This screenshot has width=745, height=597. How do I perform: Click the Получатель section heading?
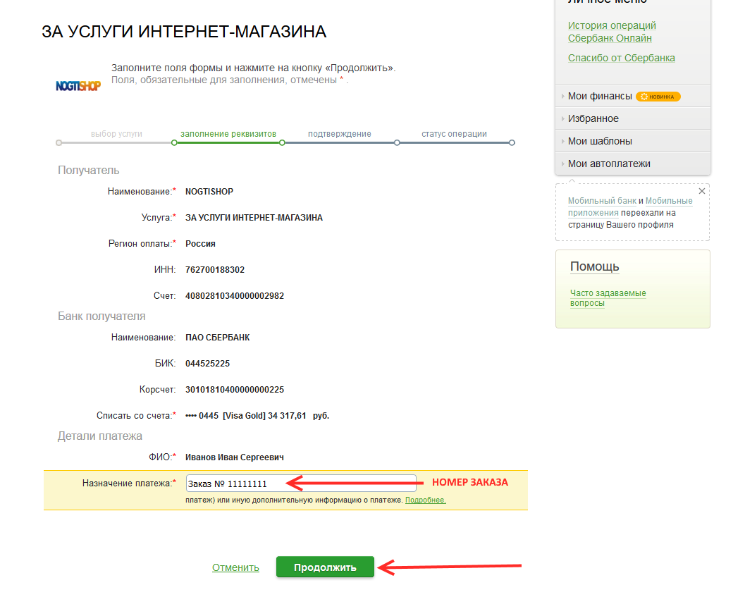[88, 170]
